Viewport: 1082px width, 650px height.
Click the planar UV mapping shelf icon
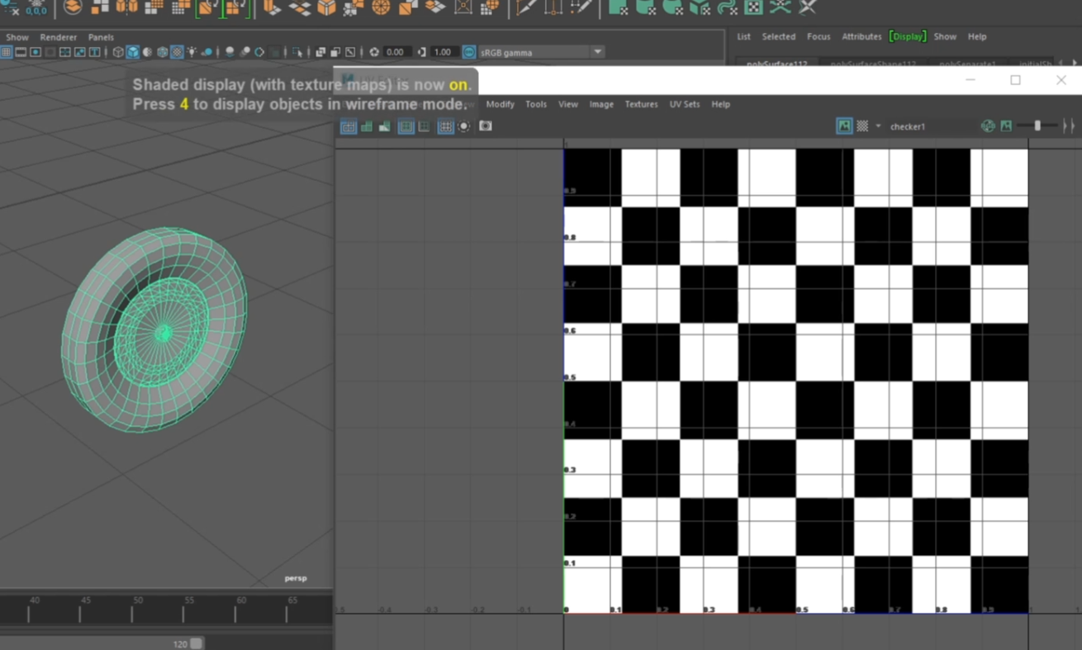coord(618,7)
